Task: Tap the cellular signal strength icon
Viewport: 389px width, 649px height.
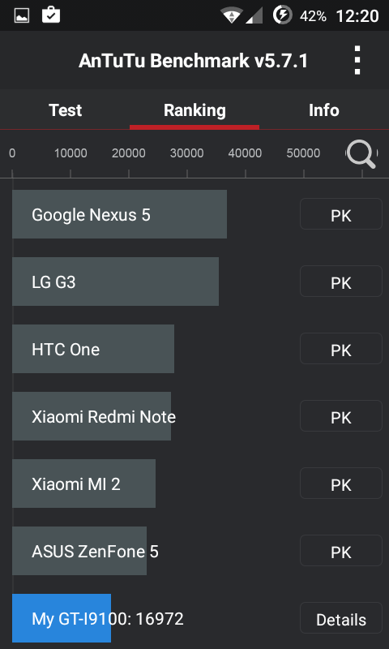Action: click(x=254, y=15)
